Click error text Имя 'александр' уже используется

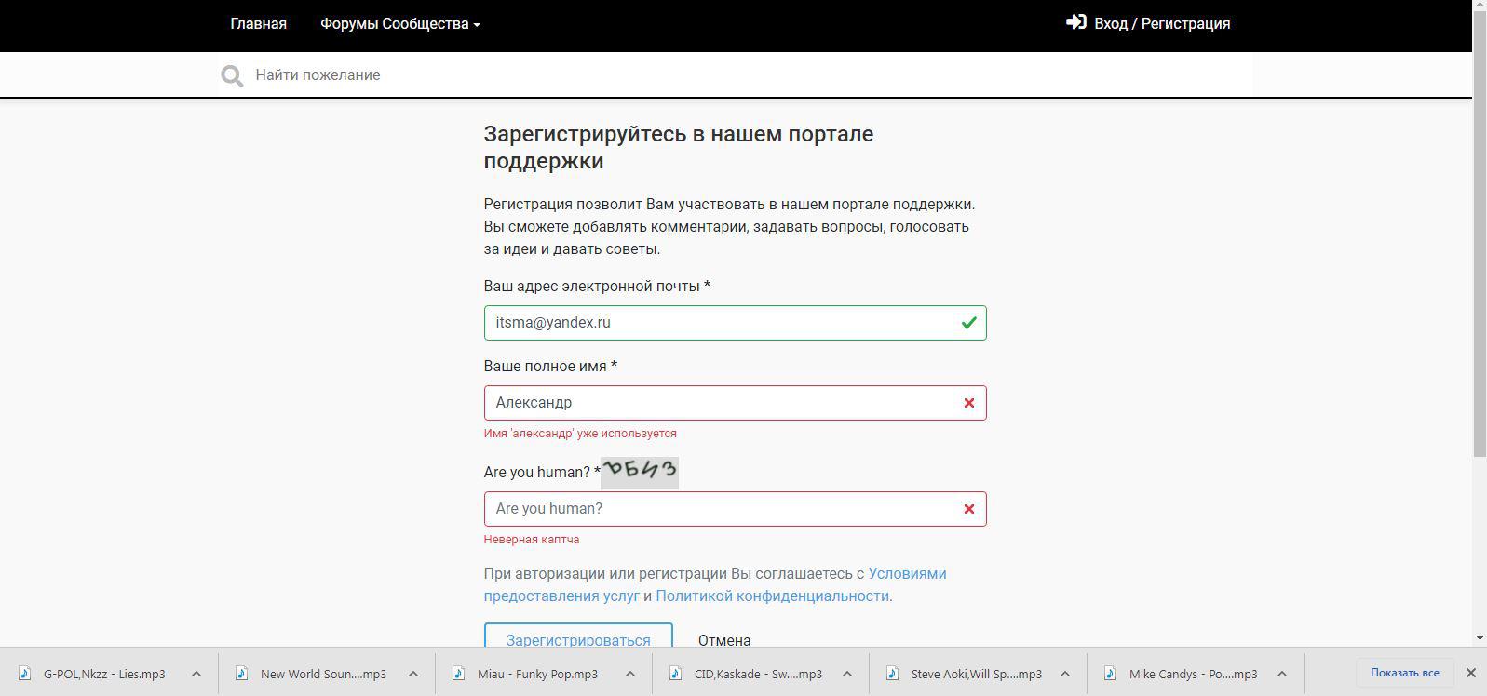[580, 434]
